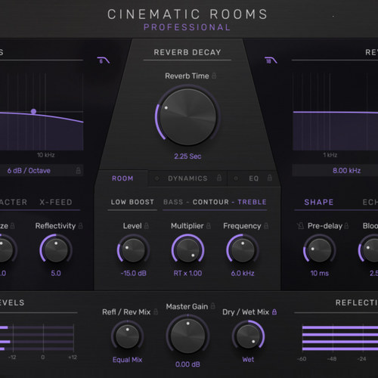The width and height of the screenshot is (378, 378).
Task: Select the SHAPE tab
Action: point(319,202)
